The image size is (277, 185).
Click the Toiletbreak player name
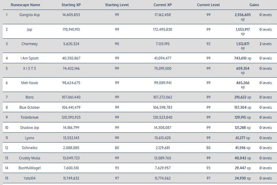point(30,117)
